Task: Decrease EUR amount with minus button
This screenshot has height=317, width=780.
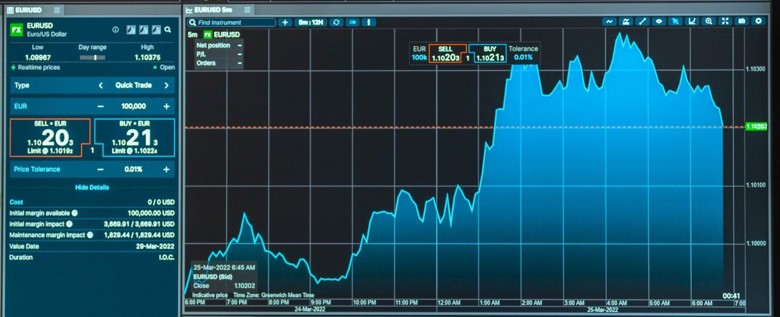Action: click(x=100, y=106)
